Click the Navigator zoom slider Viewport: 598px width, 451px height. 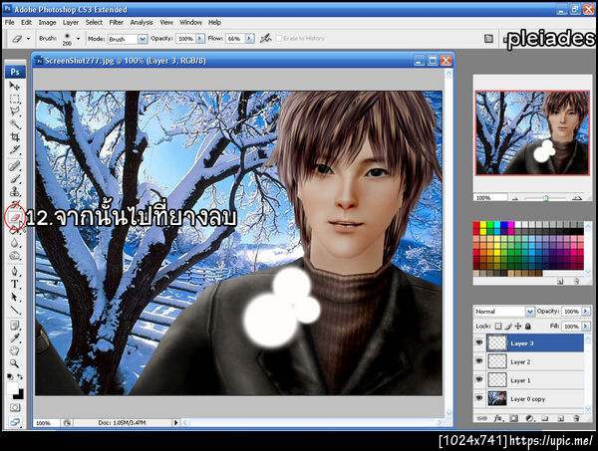coord(546,198)
